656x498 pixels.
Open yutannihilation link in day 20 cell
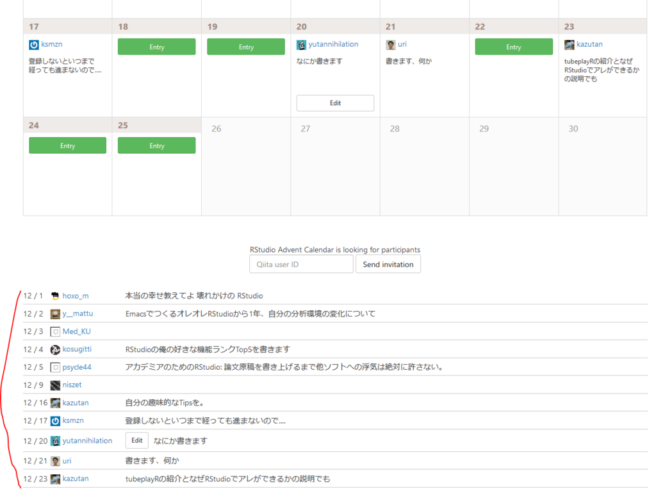[x=333, y=44]
